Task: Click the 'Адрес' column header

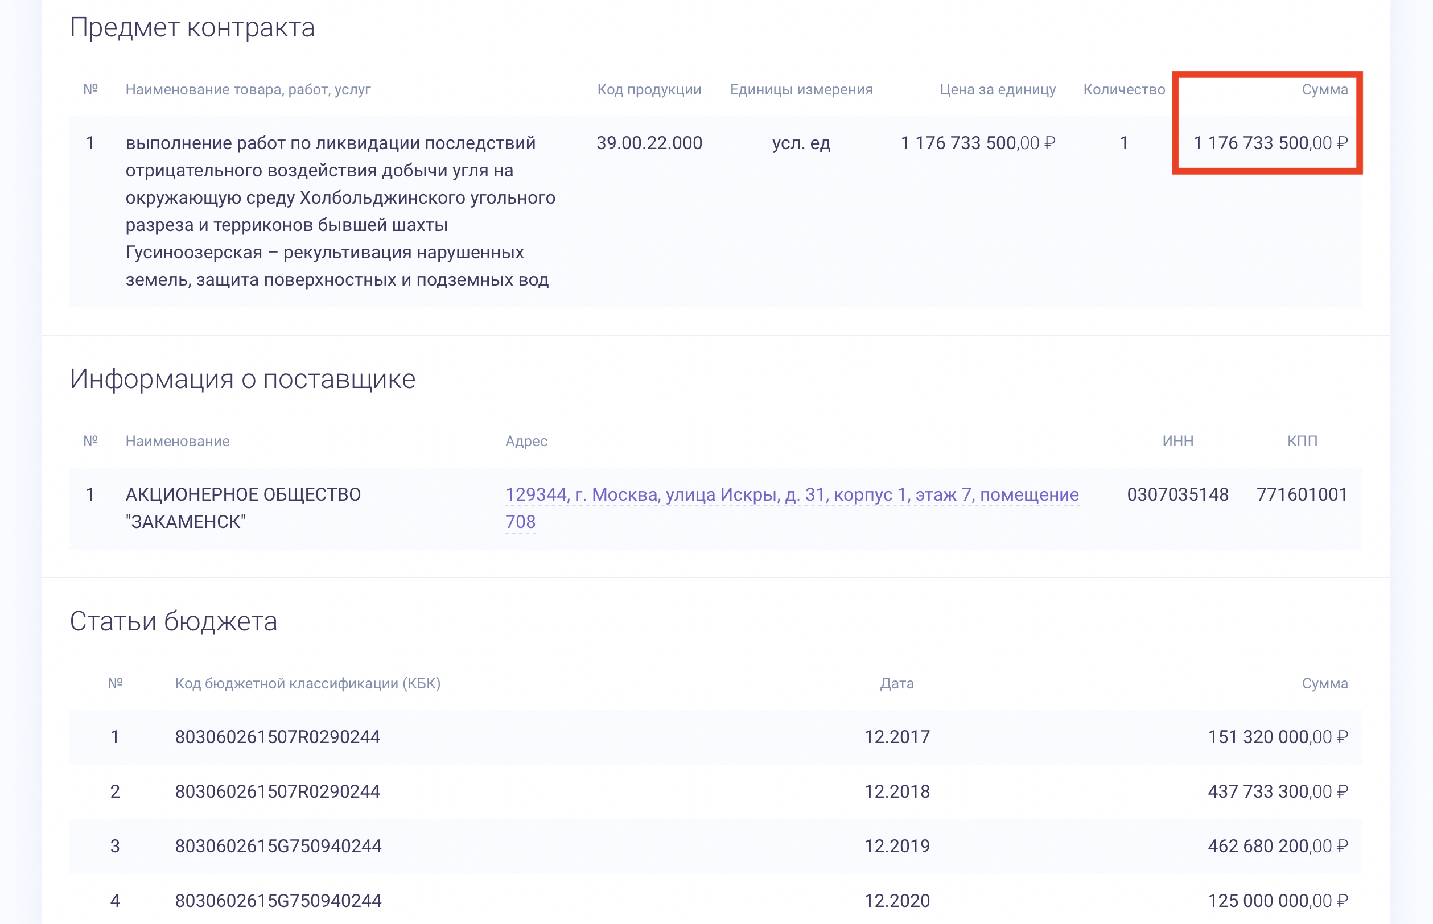Action: (x=526, y=441)
